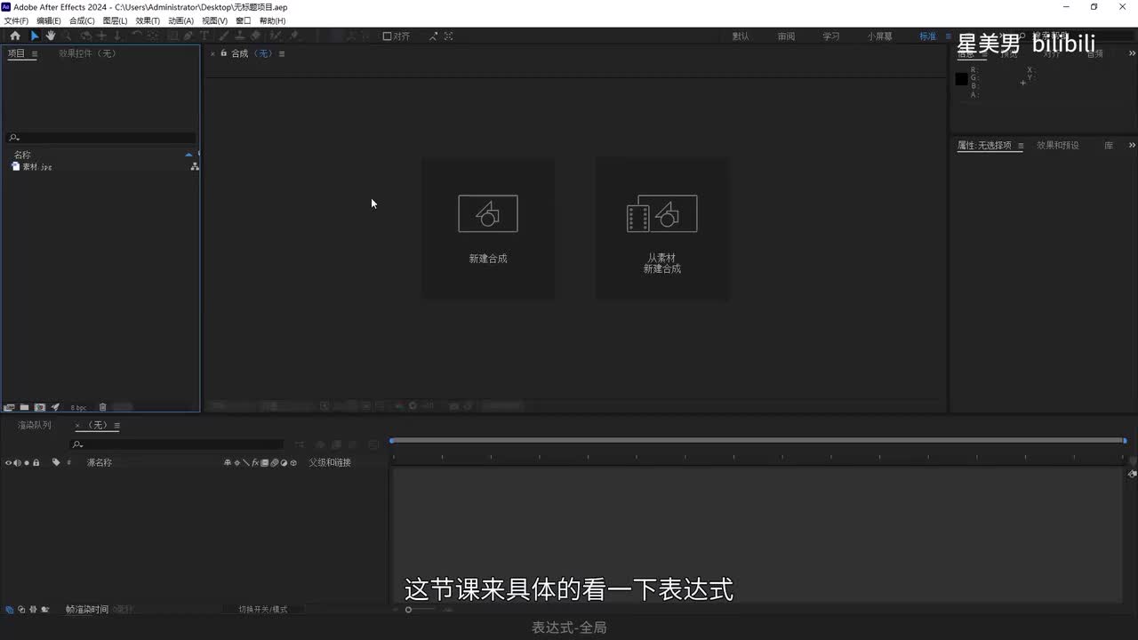Select the Hand tool
This screenshot has width=1138, height=640.
click(x=51, y=36)
